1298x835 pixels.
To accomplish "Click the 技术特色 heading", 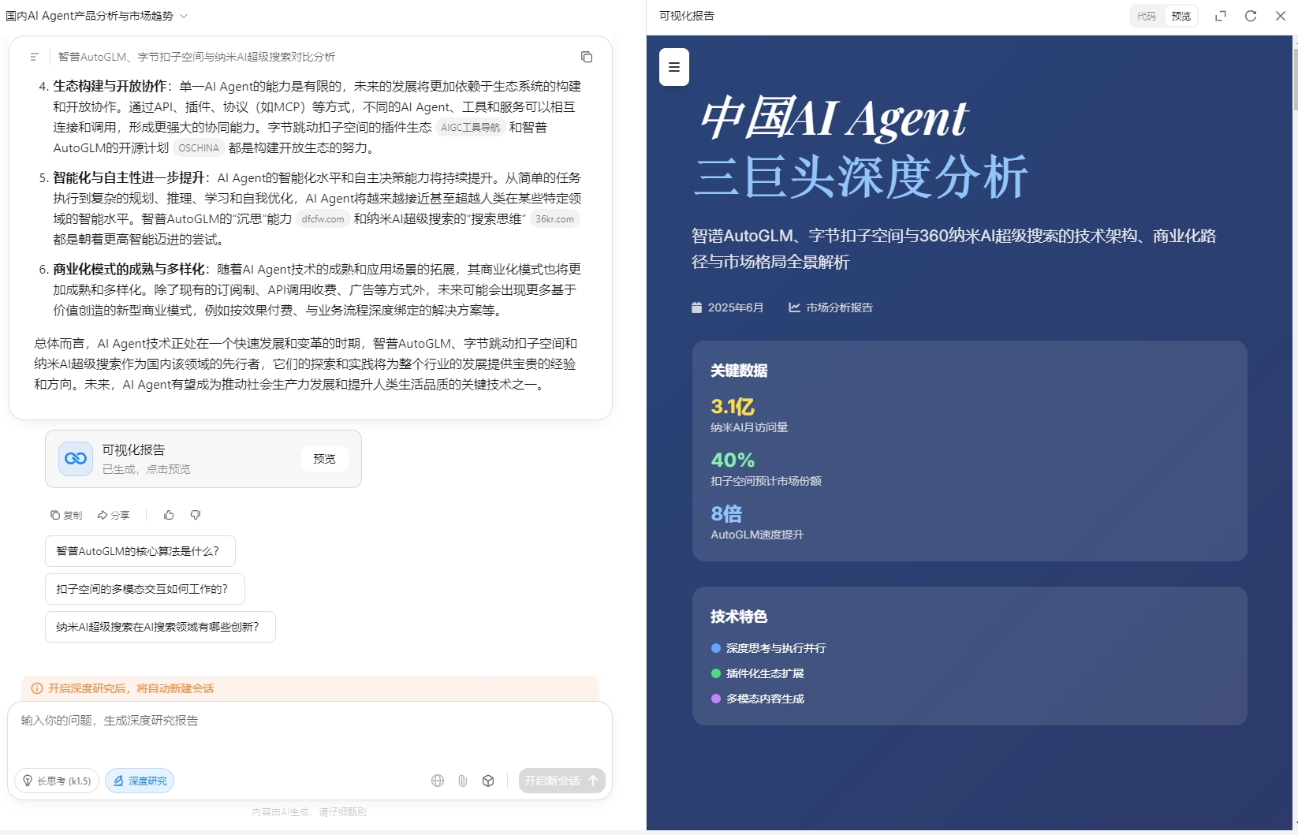I will point(739,617).
